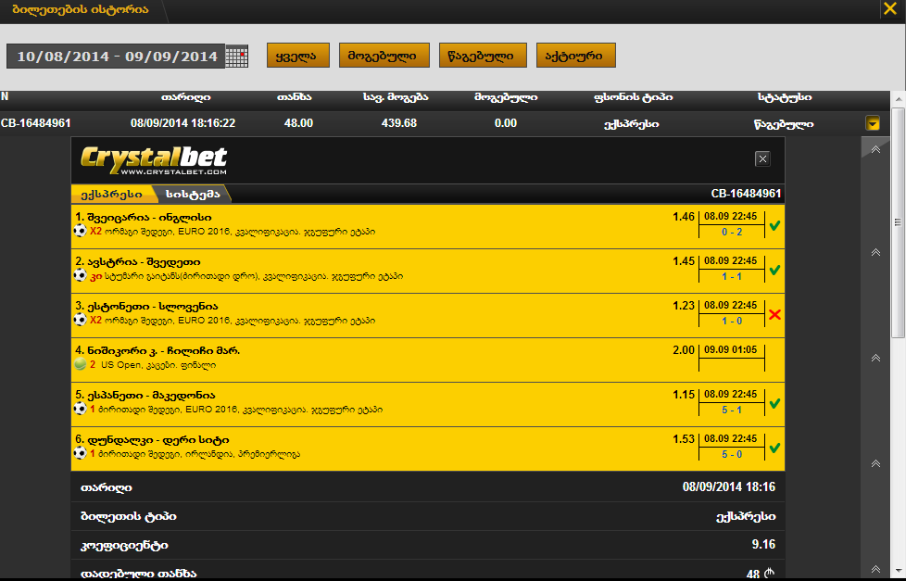
Task: Click green checkmark on ესპანეთი - მაკედონია row
Action: point(774,403)
